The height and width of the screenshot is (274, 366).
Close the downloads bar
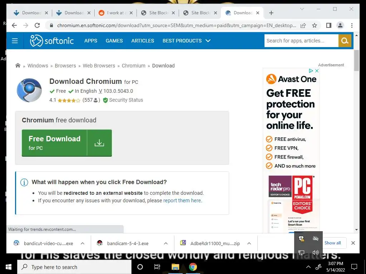[353, 243]
